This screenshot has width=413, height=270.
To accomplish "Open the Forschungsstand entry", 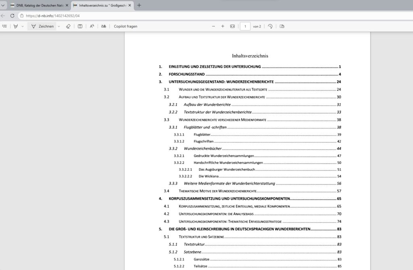I will tap(250, 74).
